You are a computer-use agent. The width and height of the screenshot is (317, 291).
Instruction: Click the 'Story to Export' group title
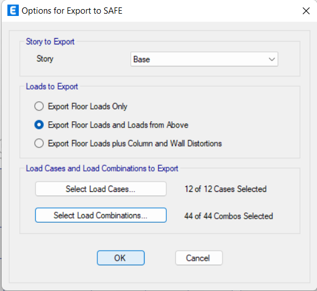pyautogui.click(x=50, y=42)
